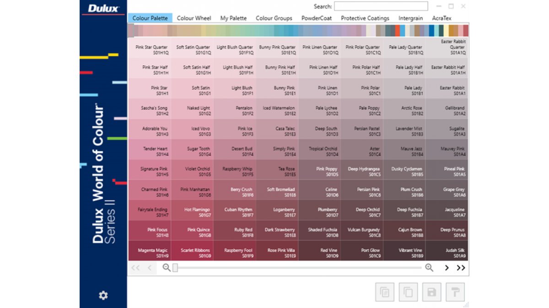Choose the Port Glow swatch

coord(362,251)
